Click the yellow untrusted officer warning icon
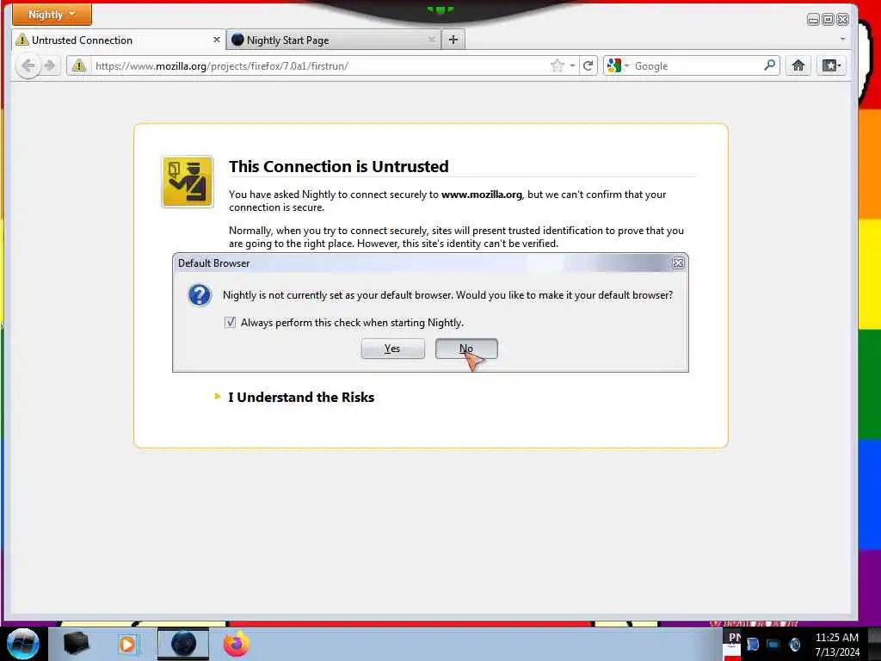881x661 pixels. tap(188, 182)
